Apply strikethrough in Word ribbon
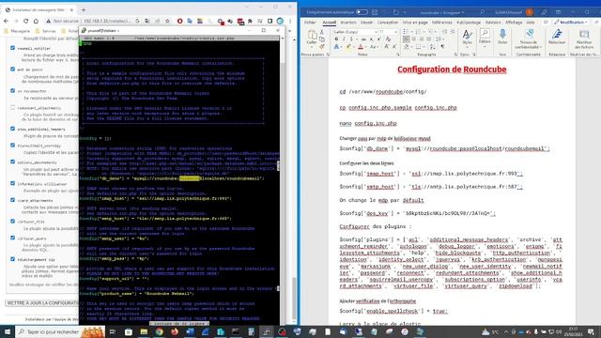This screenshot has width=601, height=338. click(363, 39)
